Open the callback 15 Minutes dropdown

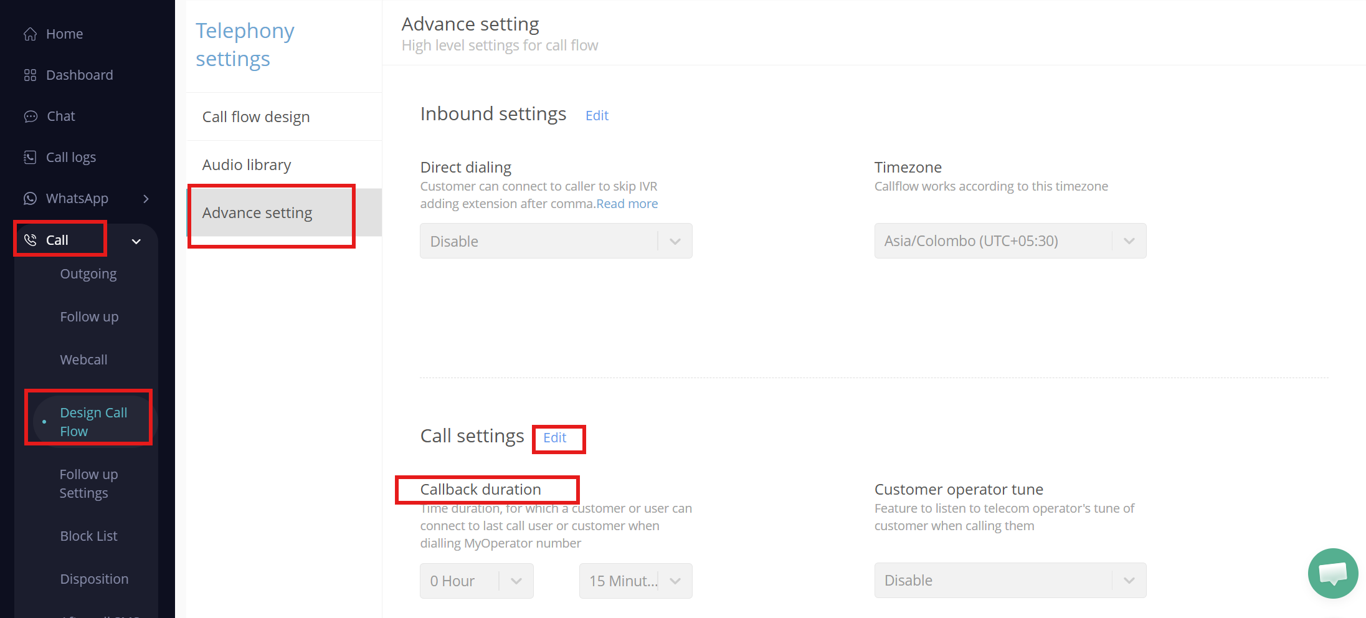[635, 581]
